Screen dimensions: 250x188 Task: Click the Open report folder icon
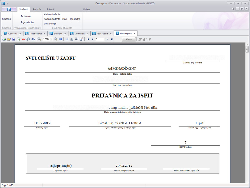(x=9, y=39)
